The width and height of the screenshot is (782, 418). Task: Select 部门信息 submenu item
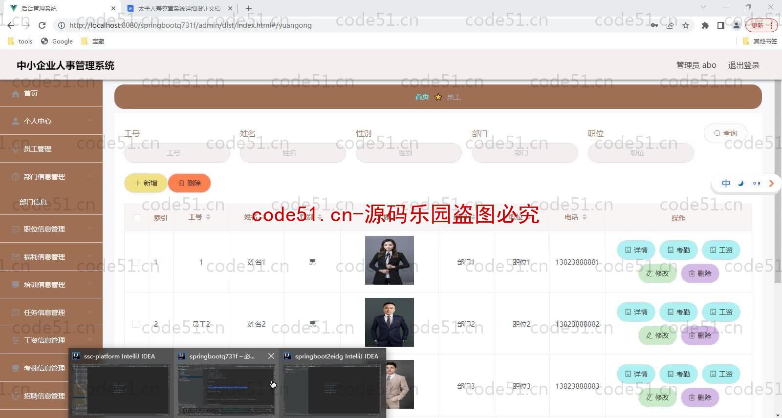click(51, 202)
